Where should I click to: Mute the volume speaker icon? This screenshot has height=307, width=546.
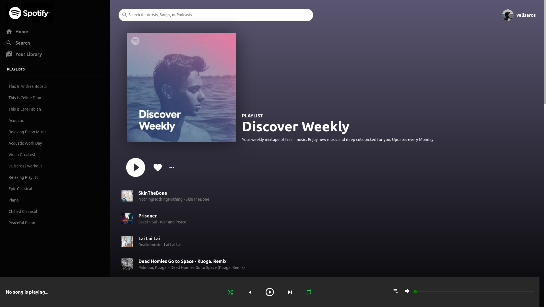(x=407, y=291)
